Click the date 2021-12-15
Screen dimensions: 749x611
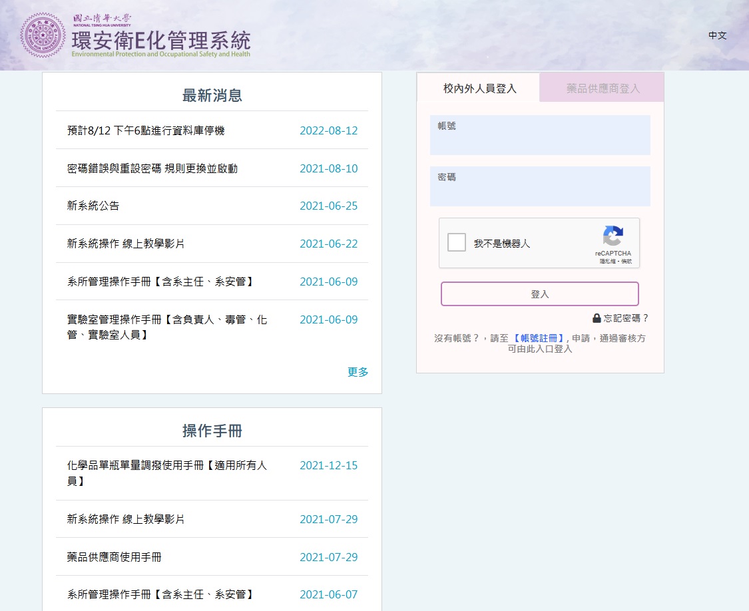tap(329, 465)
